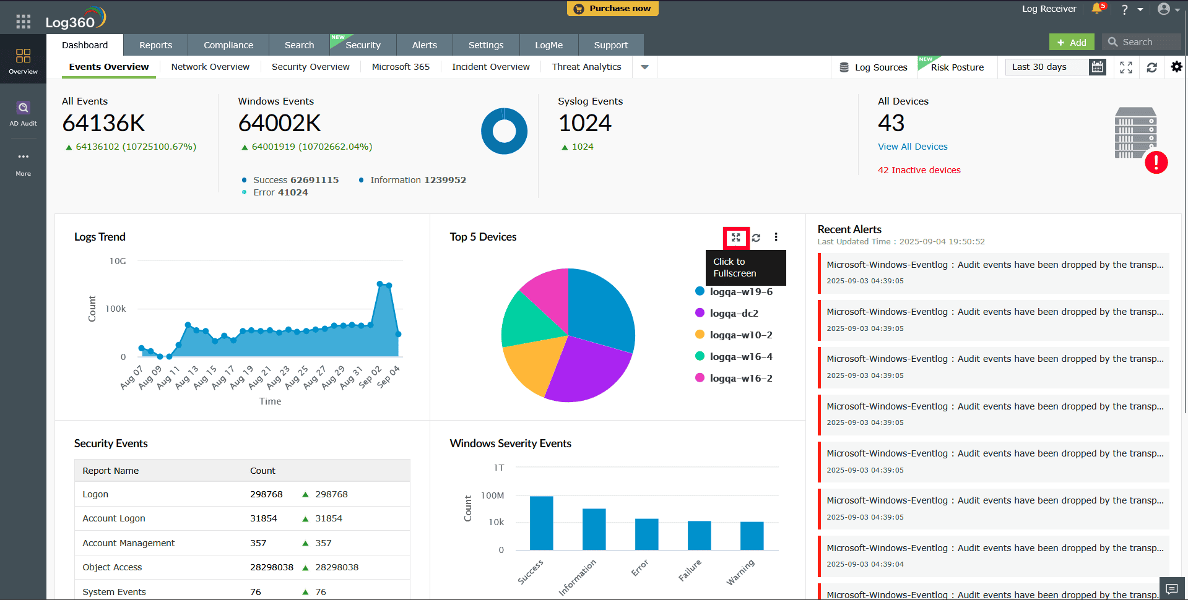Expand more dashboard tabs dropdown
The image size is (1188, 600).
coord(644,67)
